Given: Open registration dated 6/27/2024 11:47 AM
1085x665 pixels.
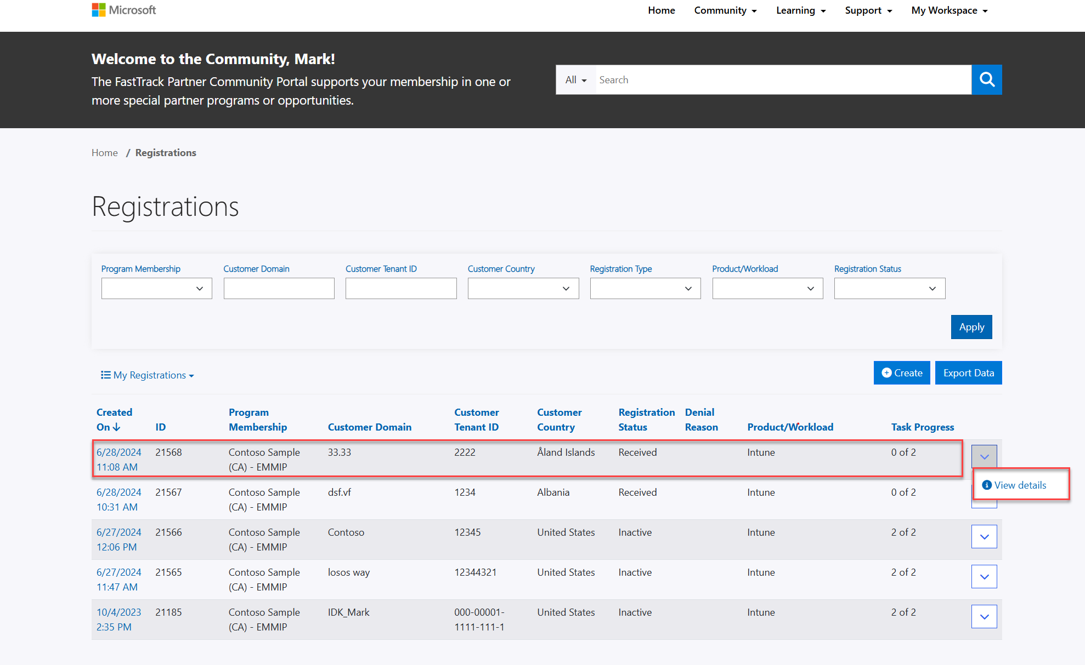Looking at the screenshot, I should pos(119,580).
